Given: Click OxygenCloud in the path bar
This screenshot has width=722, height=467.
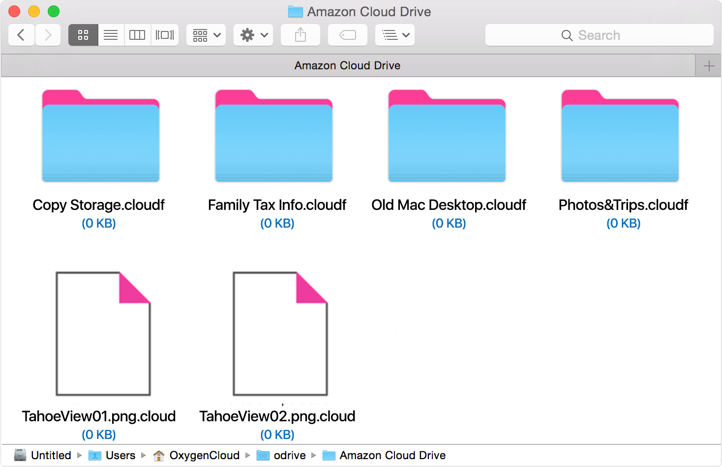Looking at the screenshot, I should click(x=196, y=455).
